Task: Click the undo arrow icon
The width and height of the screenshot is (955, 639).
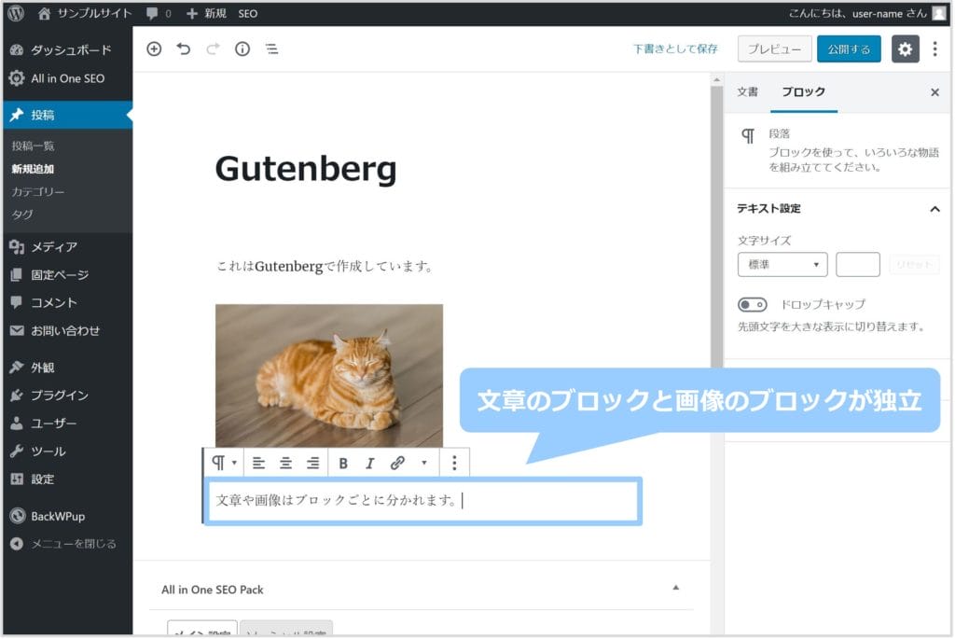Action: coord(184,49)
